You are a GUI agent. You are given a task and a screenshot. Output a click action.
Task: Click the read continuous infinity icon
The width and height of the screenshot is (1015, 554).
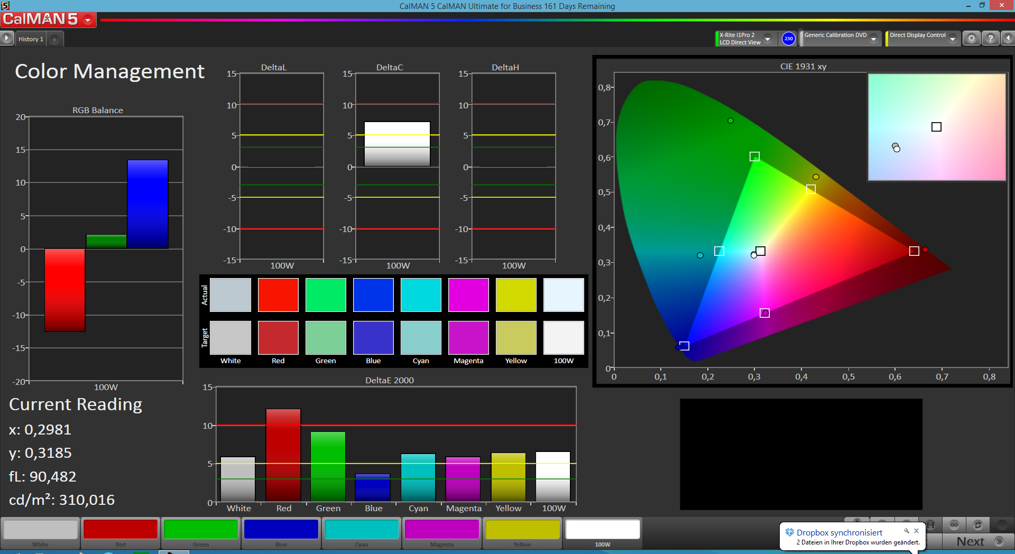coord(954,525)
